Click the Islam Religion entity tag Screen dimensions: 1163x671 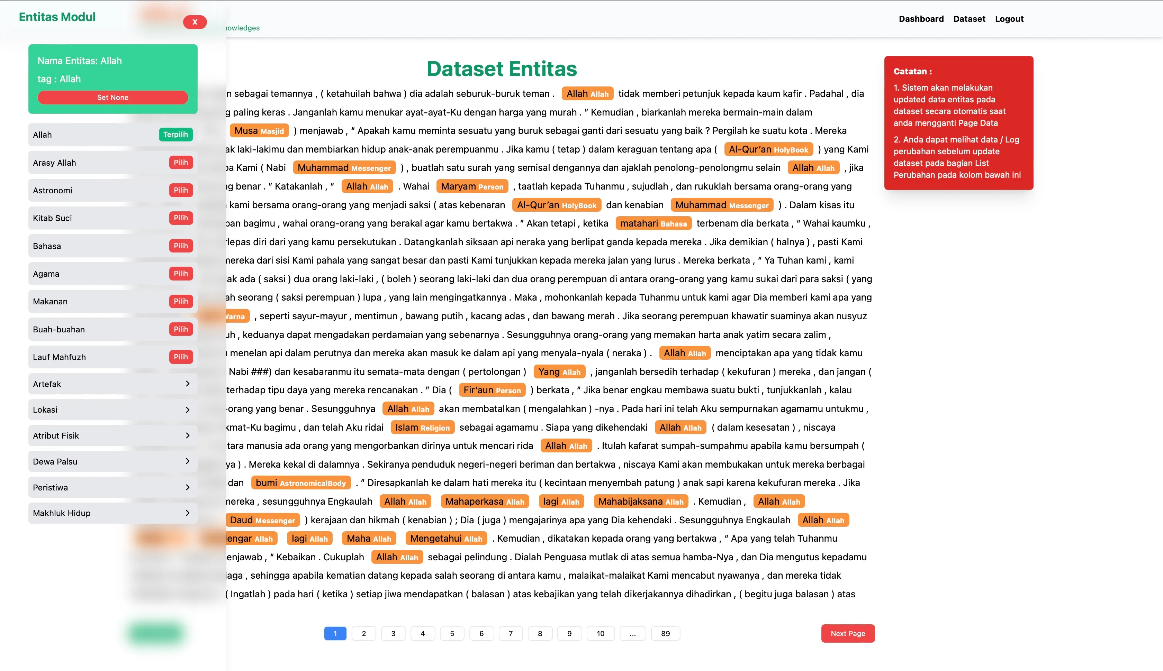pos(422,427)
